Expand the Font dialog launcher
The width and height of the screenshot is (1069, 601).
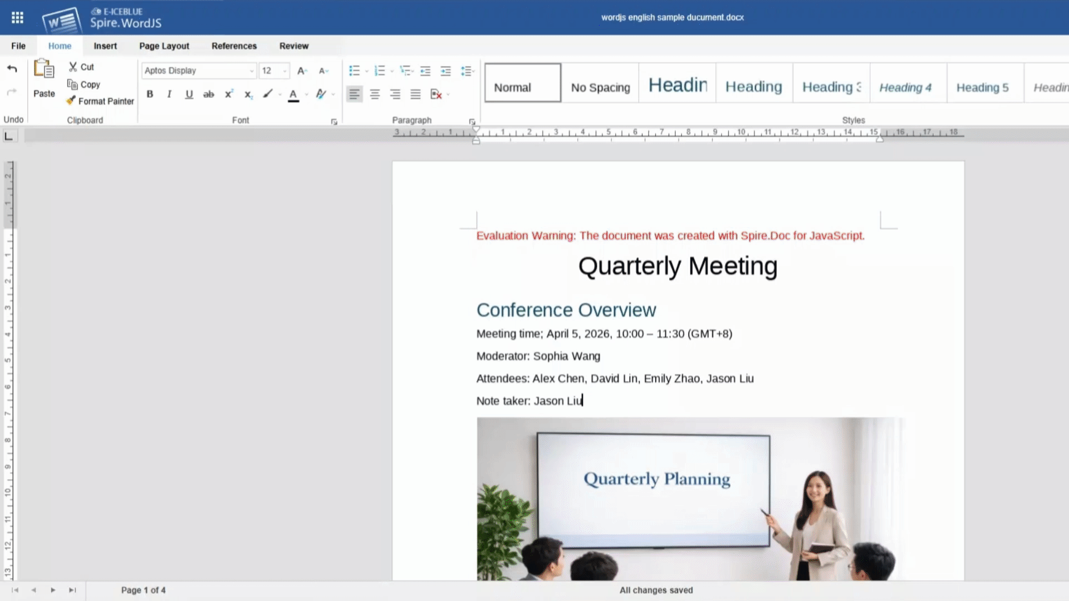334,122
